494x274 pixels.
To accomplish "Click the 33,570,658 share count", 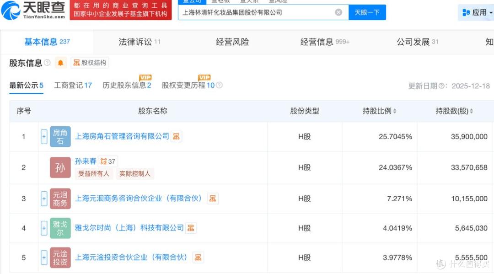I will click(x=469, y=167).
